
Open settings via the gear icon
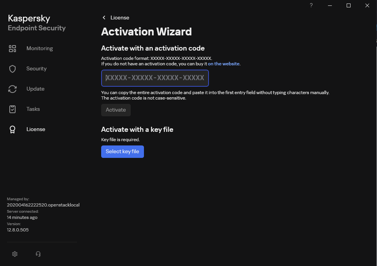15,254
